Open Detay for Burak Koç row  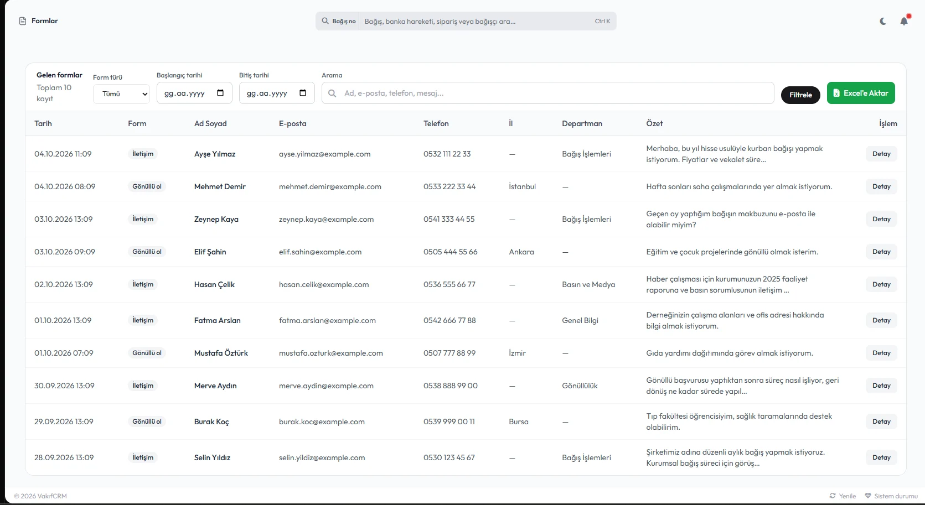point(881,421)
